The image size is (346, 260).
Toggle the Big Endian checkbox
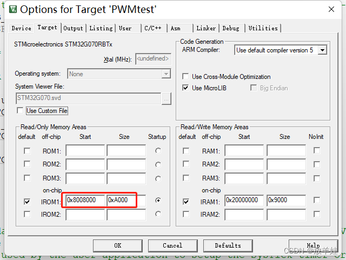pyautogui.click(x=254, y=88)
